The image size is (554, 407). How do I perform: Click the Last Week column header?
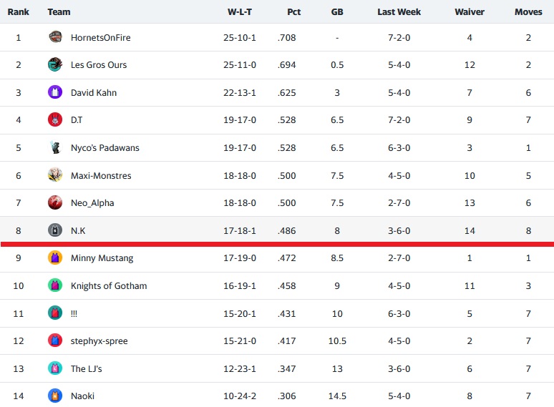pos(399,12)
